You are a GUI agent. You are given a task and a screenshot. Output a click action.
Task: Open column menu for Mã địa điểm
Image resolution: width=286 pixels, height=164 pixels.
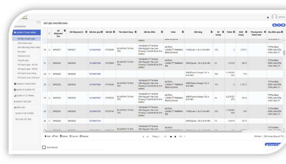click(162, 32)
